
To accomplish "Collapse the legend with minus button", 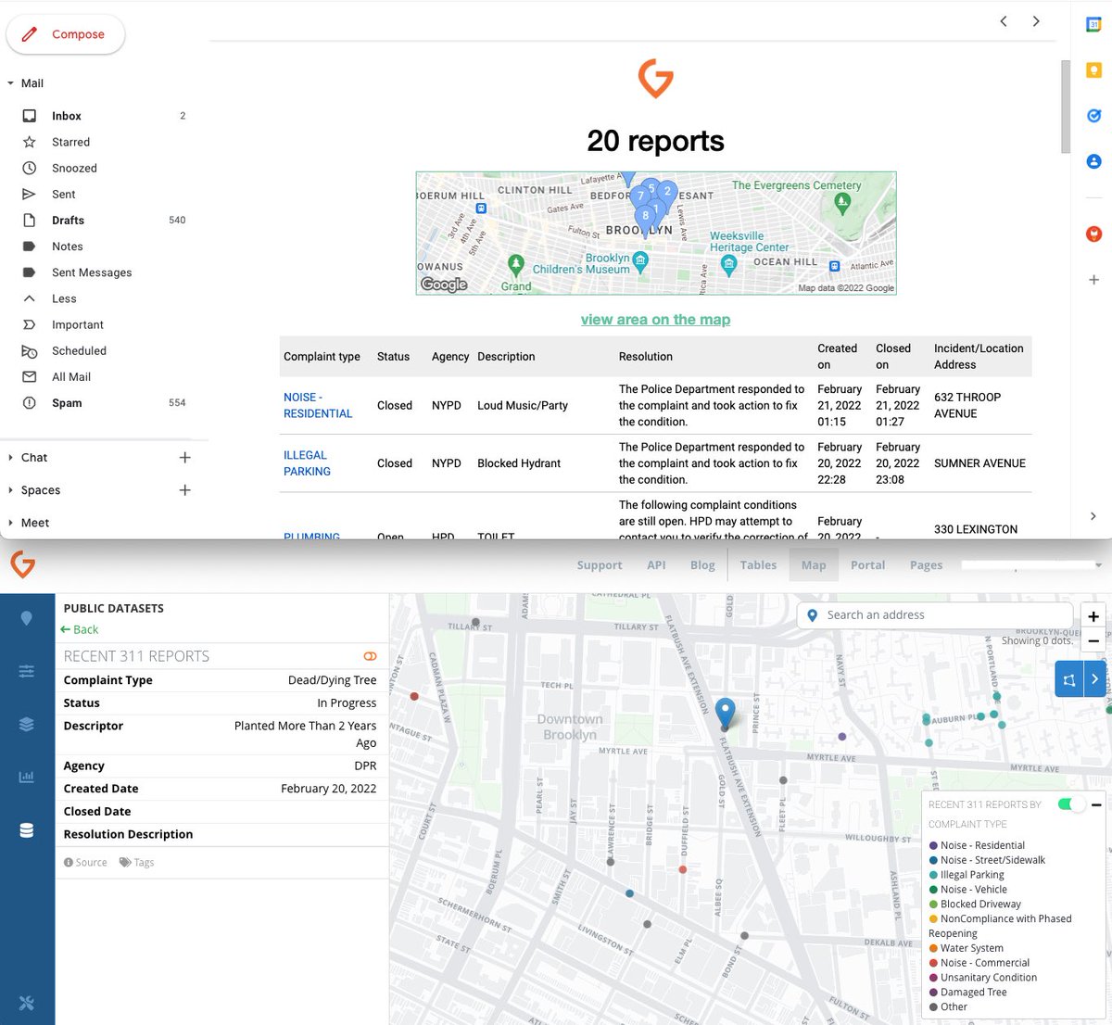I will pos(1096,804).
